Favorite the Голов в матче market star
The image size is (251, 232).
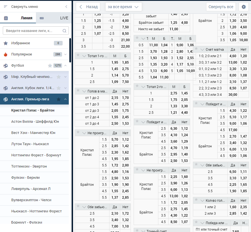[78, 91]
